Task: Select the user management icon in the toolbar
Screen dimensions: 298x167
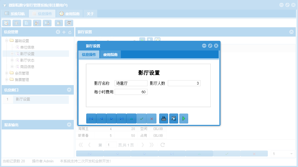Action: pos(37,23)
